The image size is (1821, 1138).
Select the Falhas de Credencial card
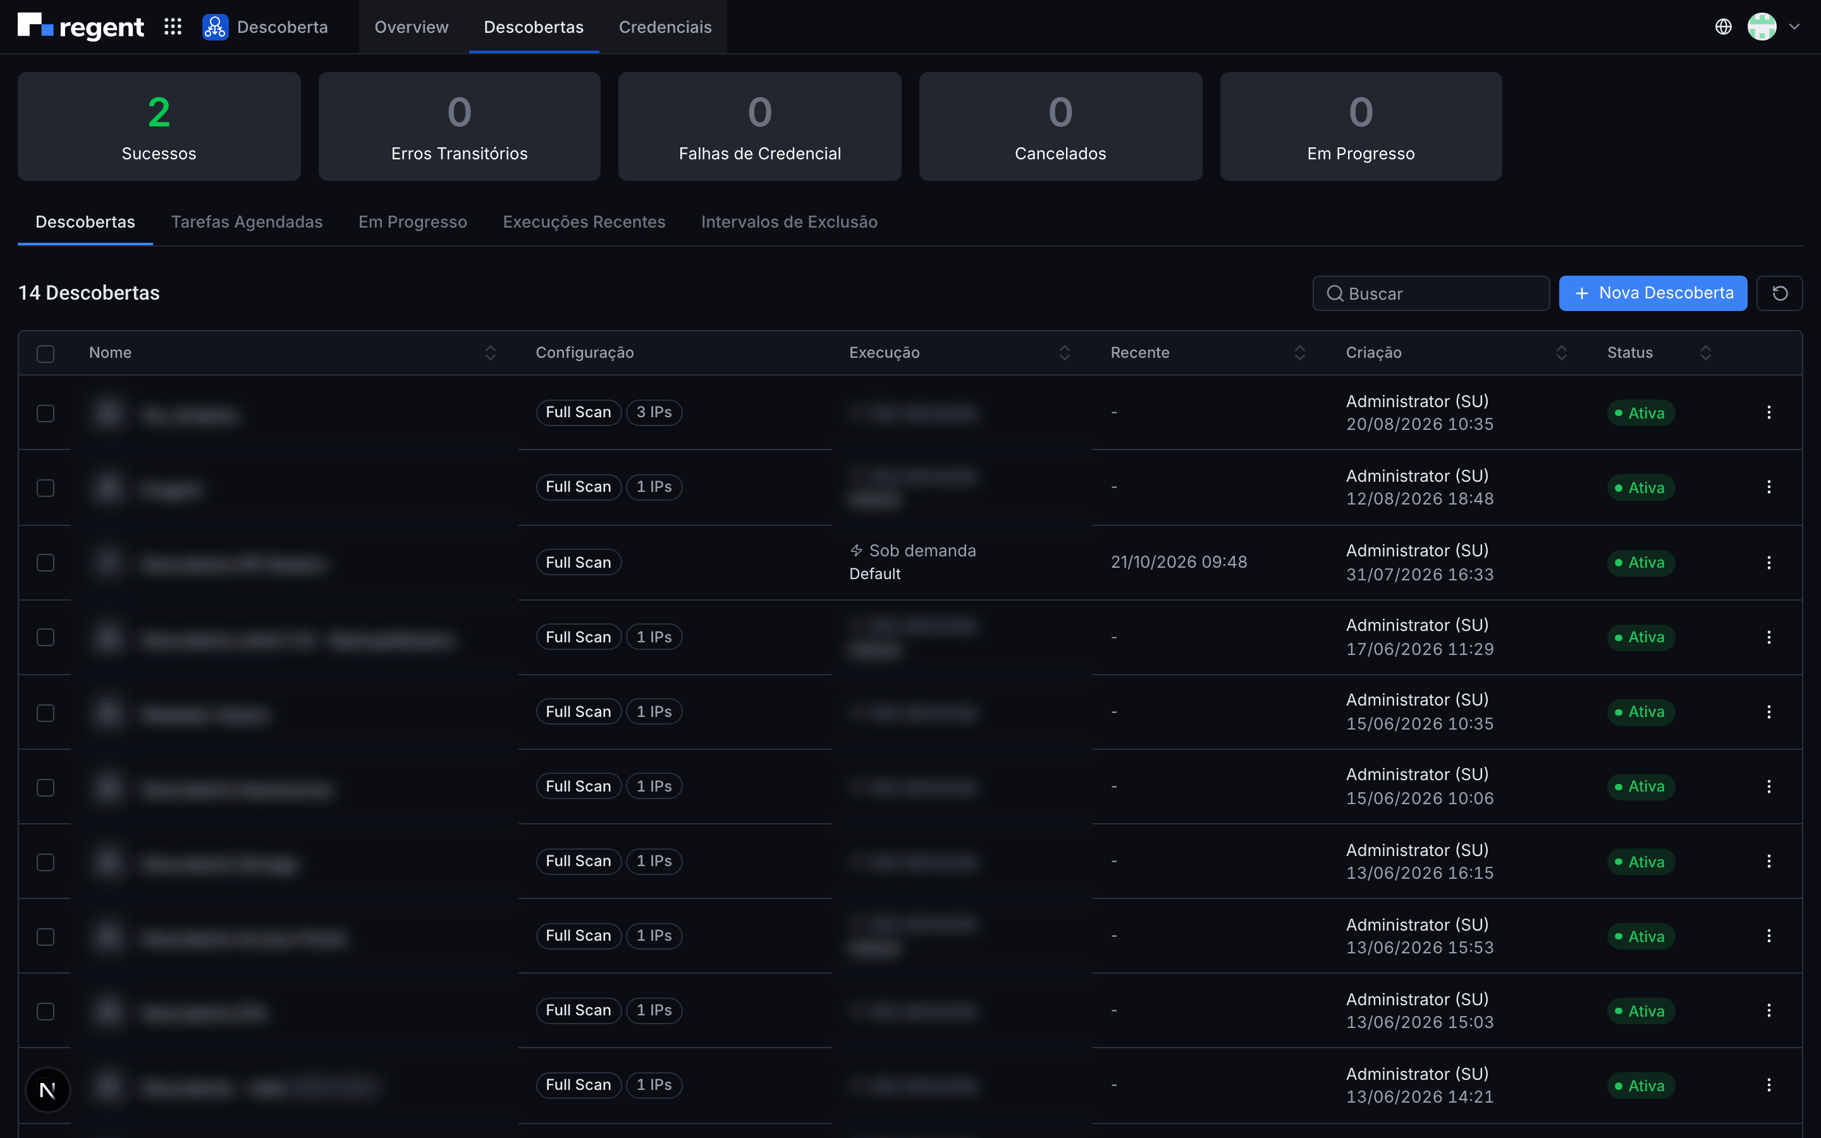coord(759,126)
